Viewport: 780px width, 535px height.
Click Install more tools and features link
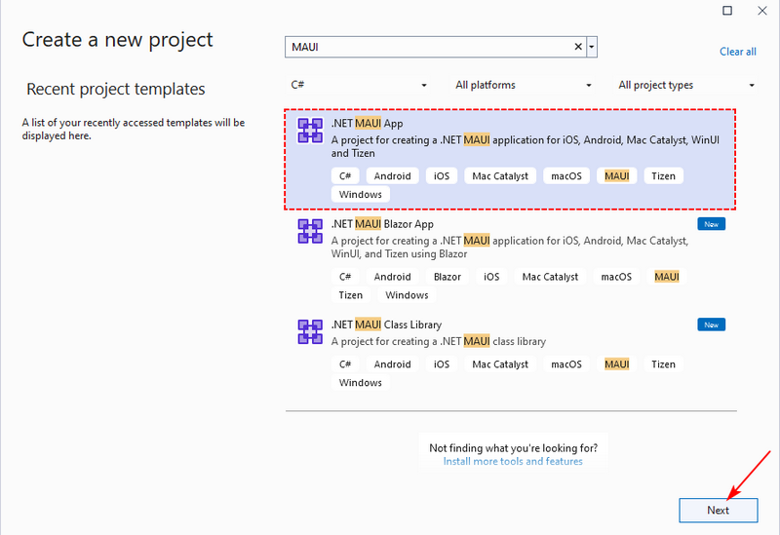513,461
